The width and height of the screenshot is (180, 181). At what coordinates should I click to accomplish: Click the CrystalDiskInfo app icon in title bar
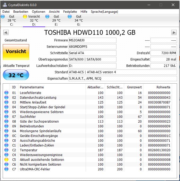click(5, 5)
